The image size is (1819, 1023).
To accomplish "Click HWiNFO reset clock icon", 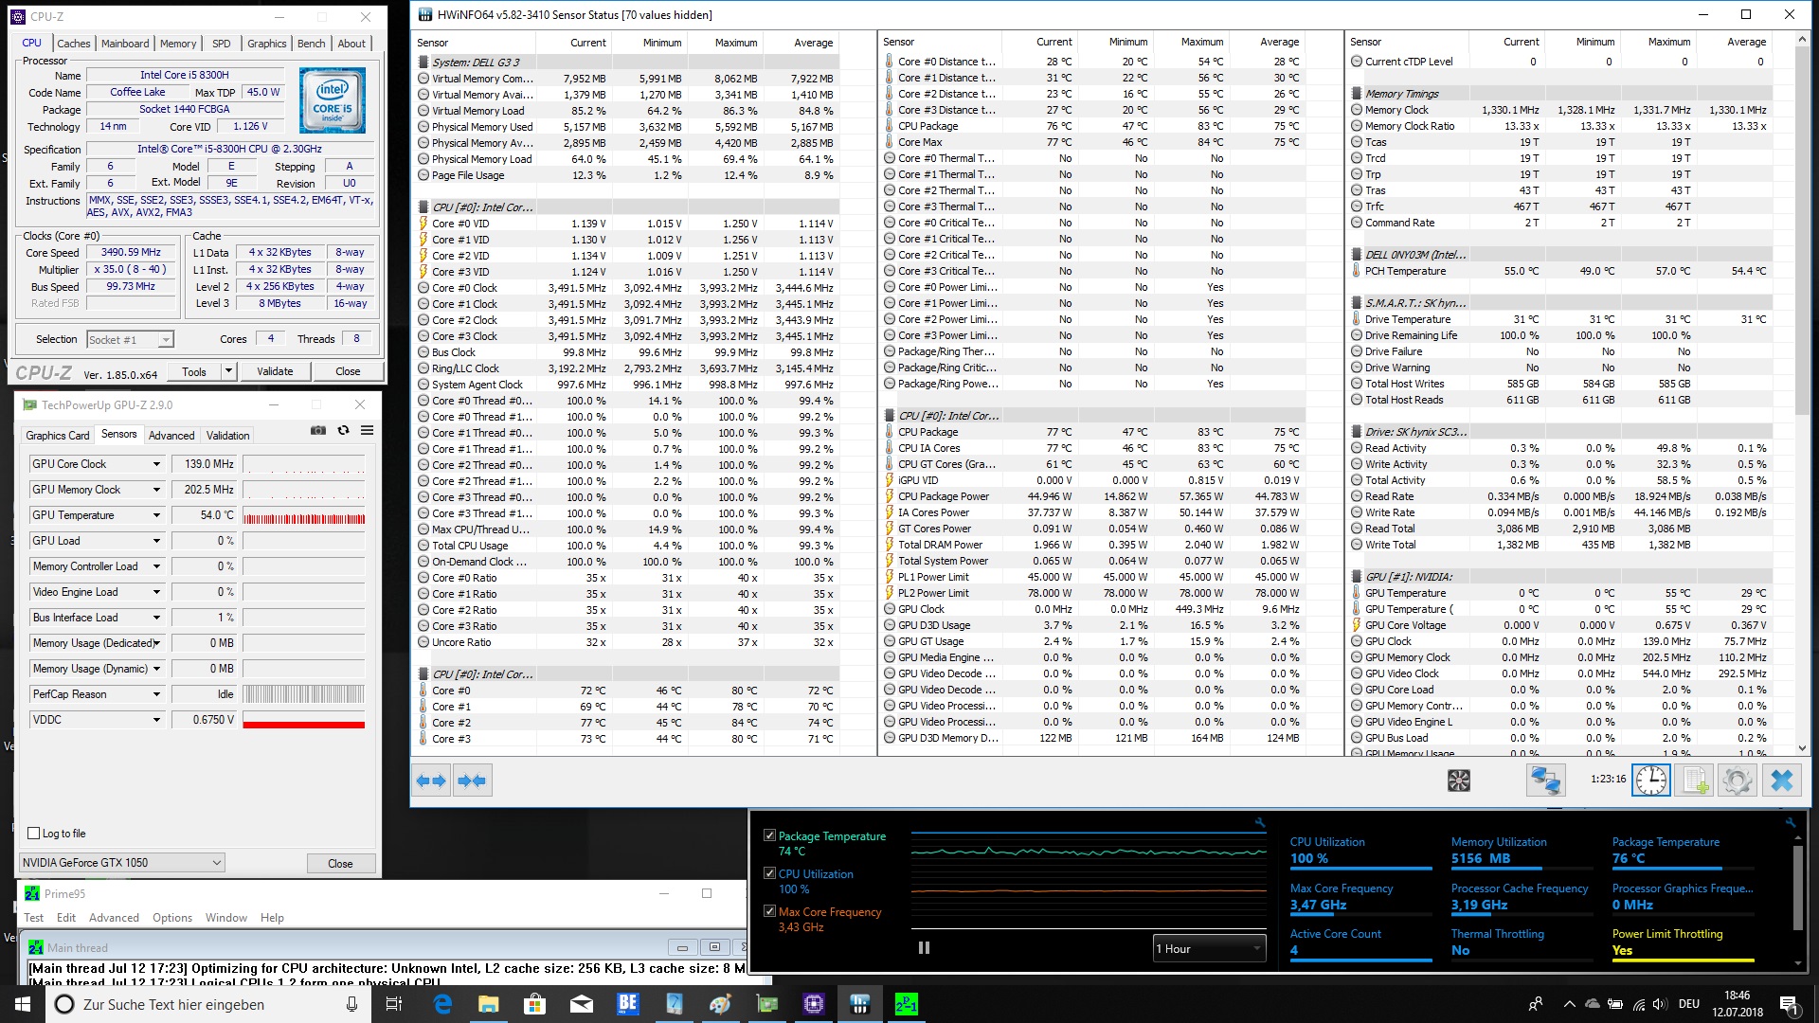I will [1650, 781].
